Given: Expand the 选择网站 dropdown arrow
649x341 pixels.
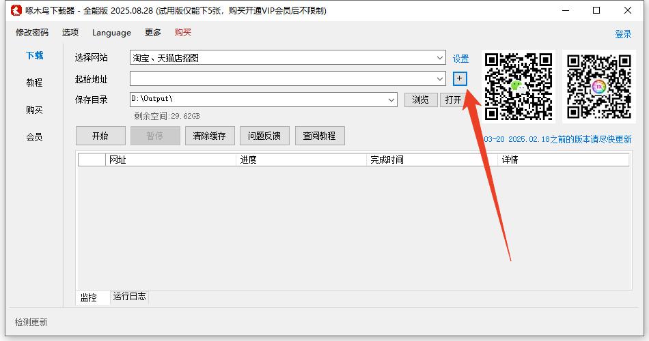Looking at the screenshot, I should point(439,58).
